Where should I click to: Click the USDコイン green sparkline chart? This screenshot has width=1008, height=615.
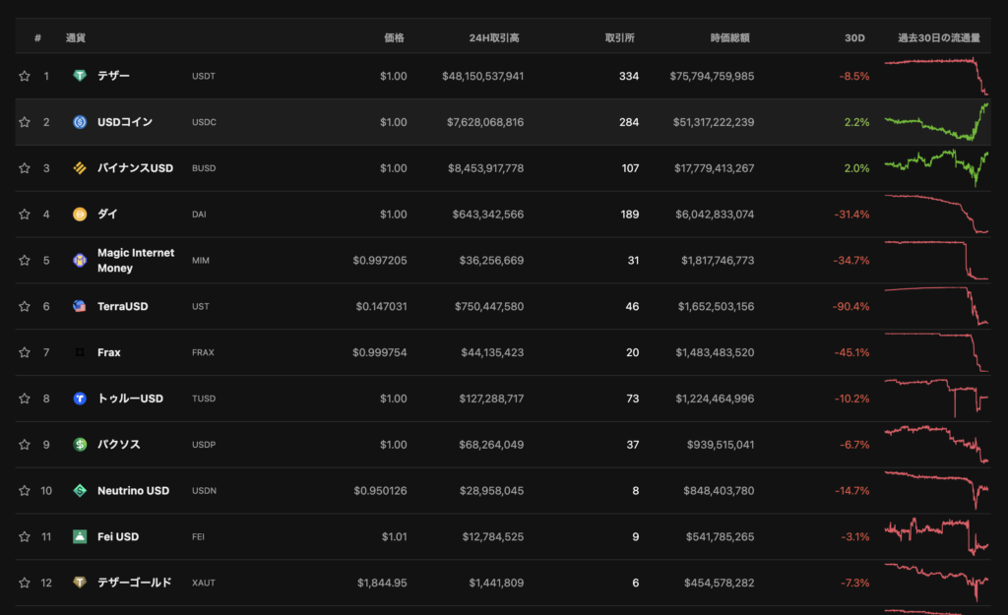[937, 122]
